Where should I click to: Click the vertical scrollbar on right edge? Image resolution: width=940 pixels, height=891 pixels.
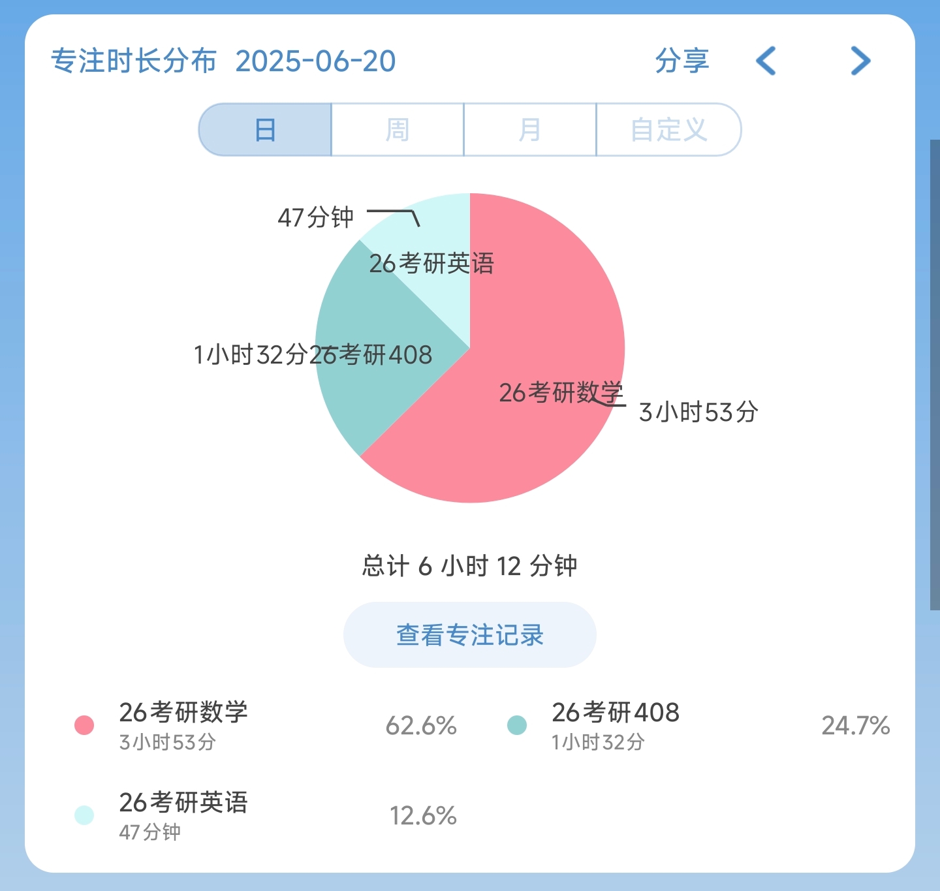(935, 375)
